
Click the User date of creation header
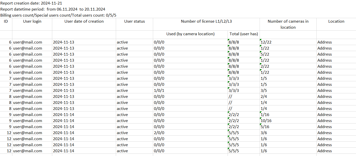[x=84, y=21]
